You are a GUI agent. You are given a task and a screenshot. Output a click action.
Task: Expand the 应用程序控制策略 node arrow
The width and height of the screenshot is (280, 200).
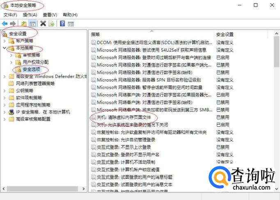5,105
